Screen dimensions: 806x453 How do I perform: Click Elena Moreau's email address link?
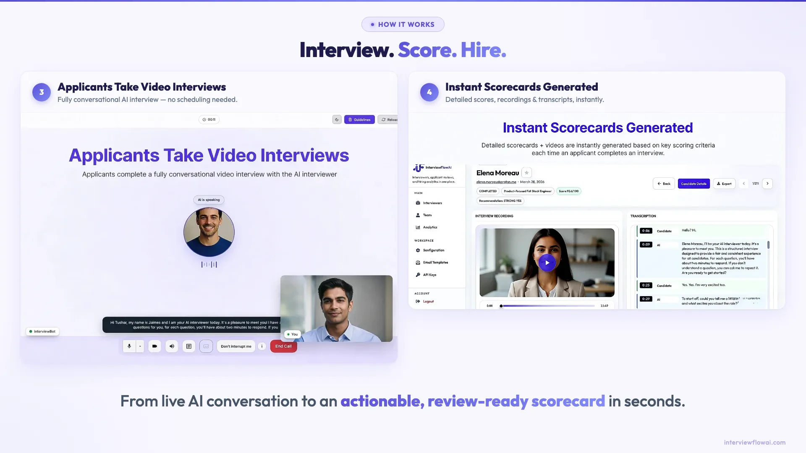[x=495, y=182]
